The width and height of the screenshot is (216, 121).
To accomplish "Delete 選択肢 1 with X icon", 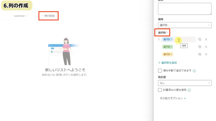I will tap(206, 39).
